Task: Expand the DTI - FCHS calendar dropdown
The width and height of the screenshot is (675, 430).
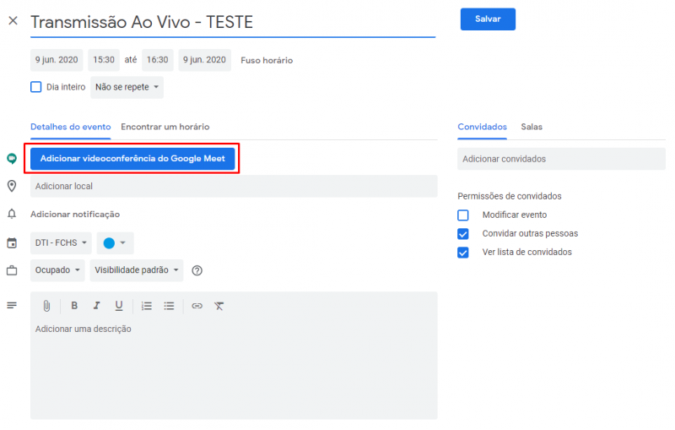Action: pos(61,243)
